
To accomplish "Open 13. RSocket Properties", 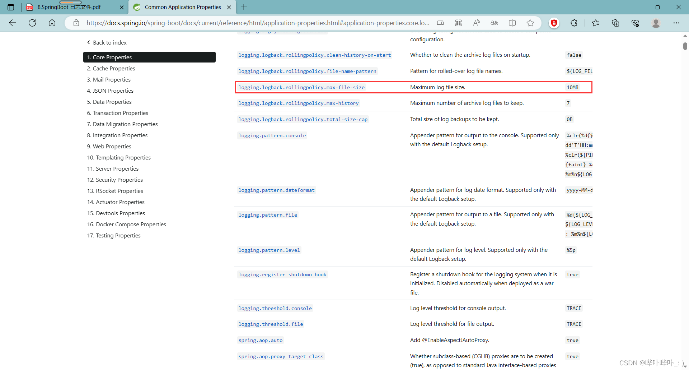I will coord(115,191).
